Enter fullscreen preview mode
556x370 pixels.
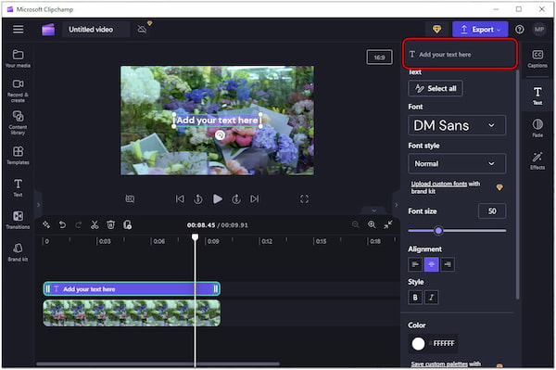(304, 199)
